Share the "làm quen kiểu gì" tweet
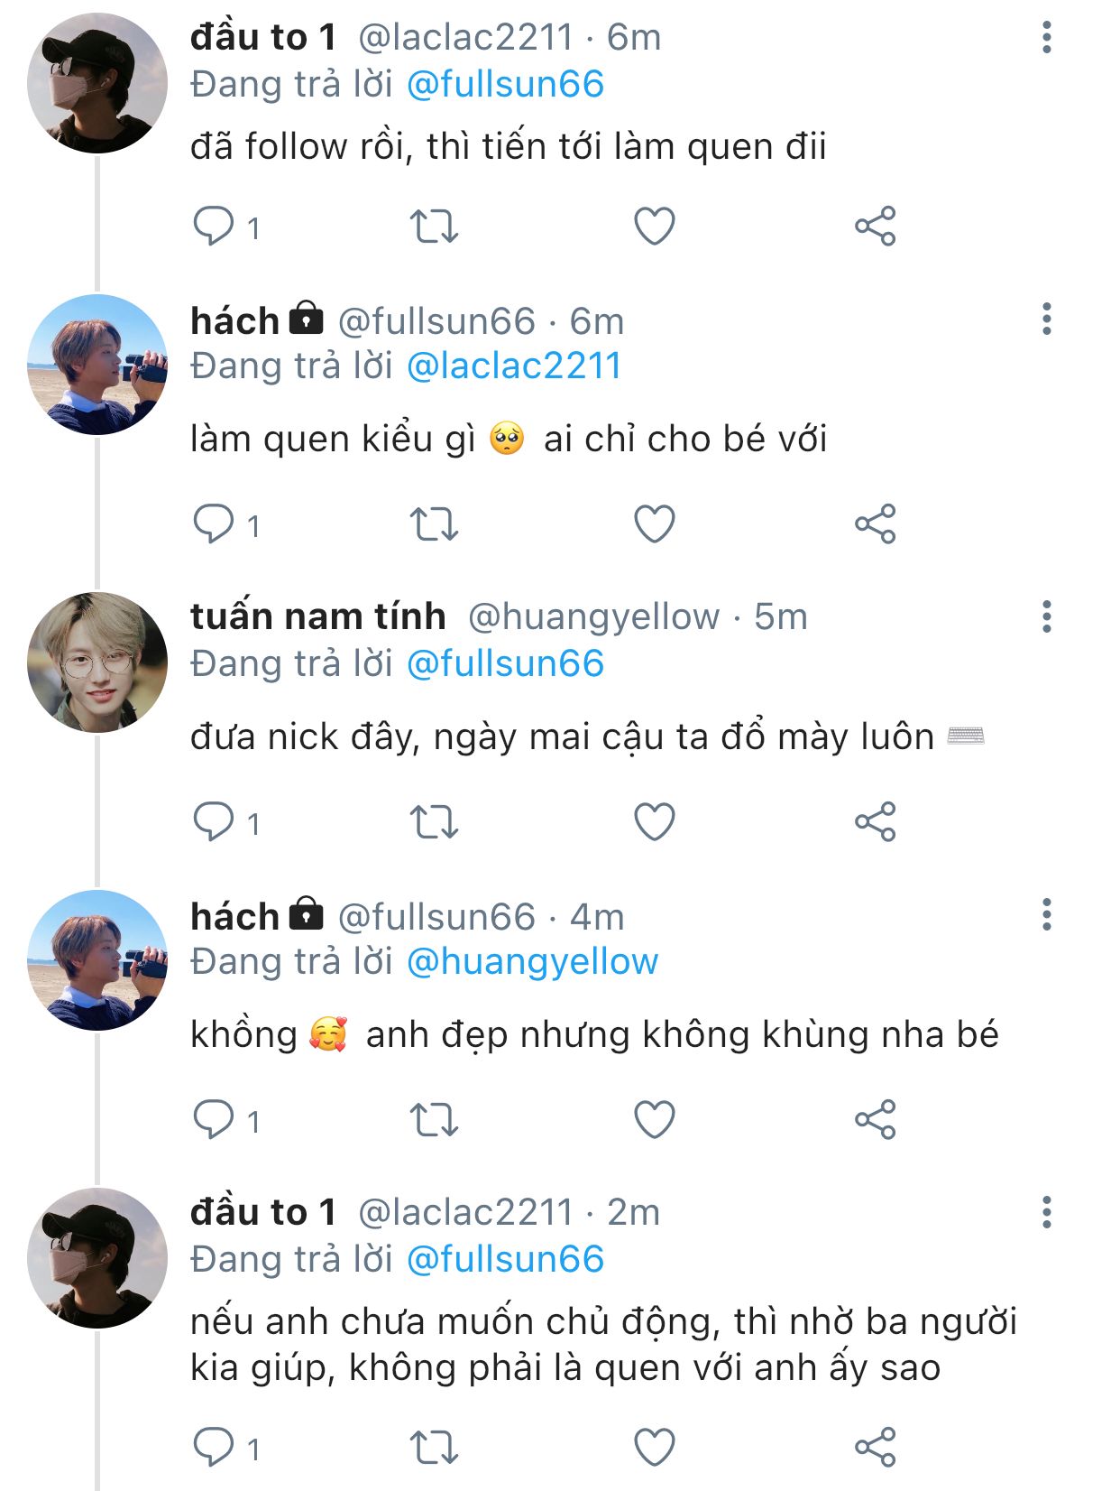Viewport: 1120px width, 1491px height. (x=875, y=524)
